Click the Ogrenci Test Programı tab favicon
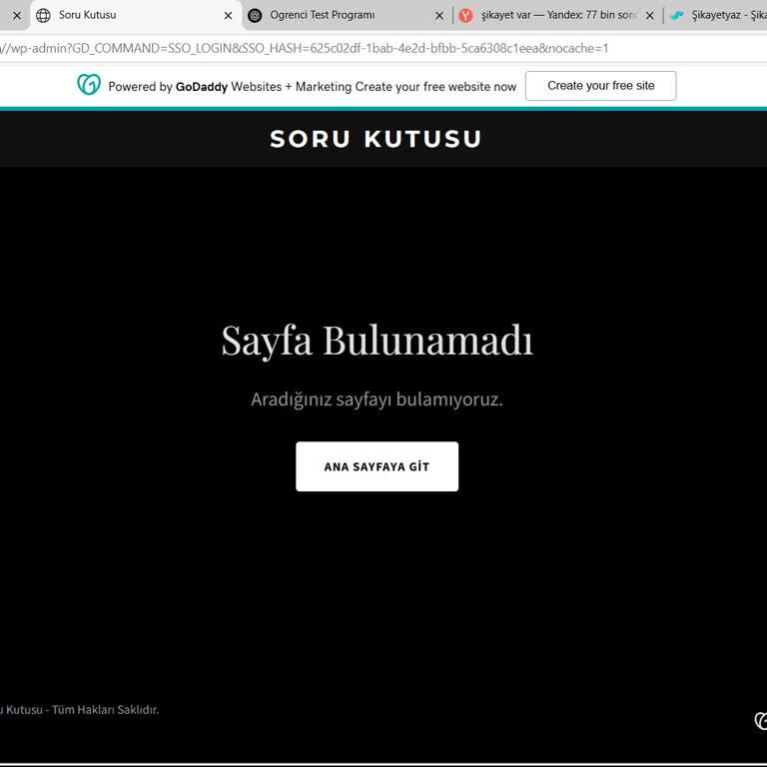This screenshot has height=767, width=767. pos(255,16)
